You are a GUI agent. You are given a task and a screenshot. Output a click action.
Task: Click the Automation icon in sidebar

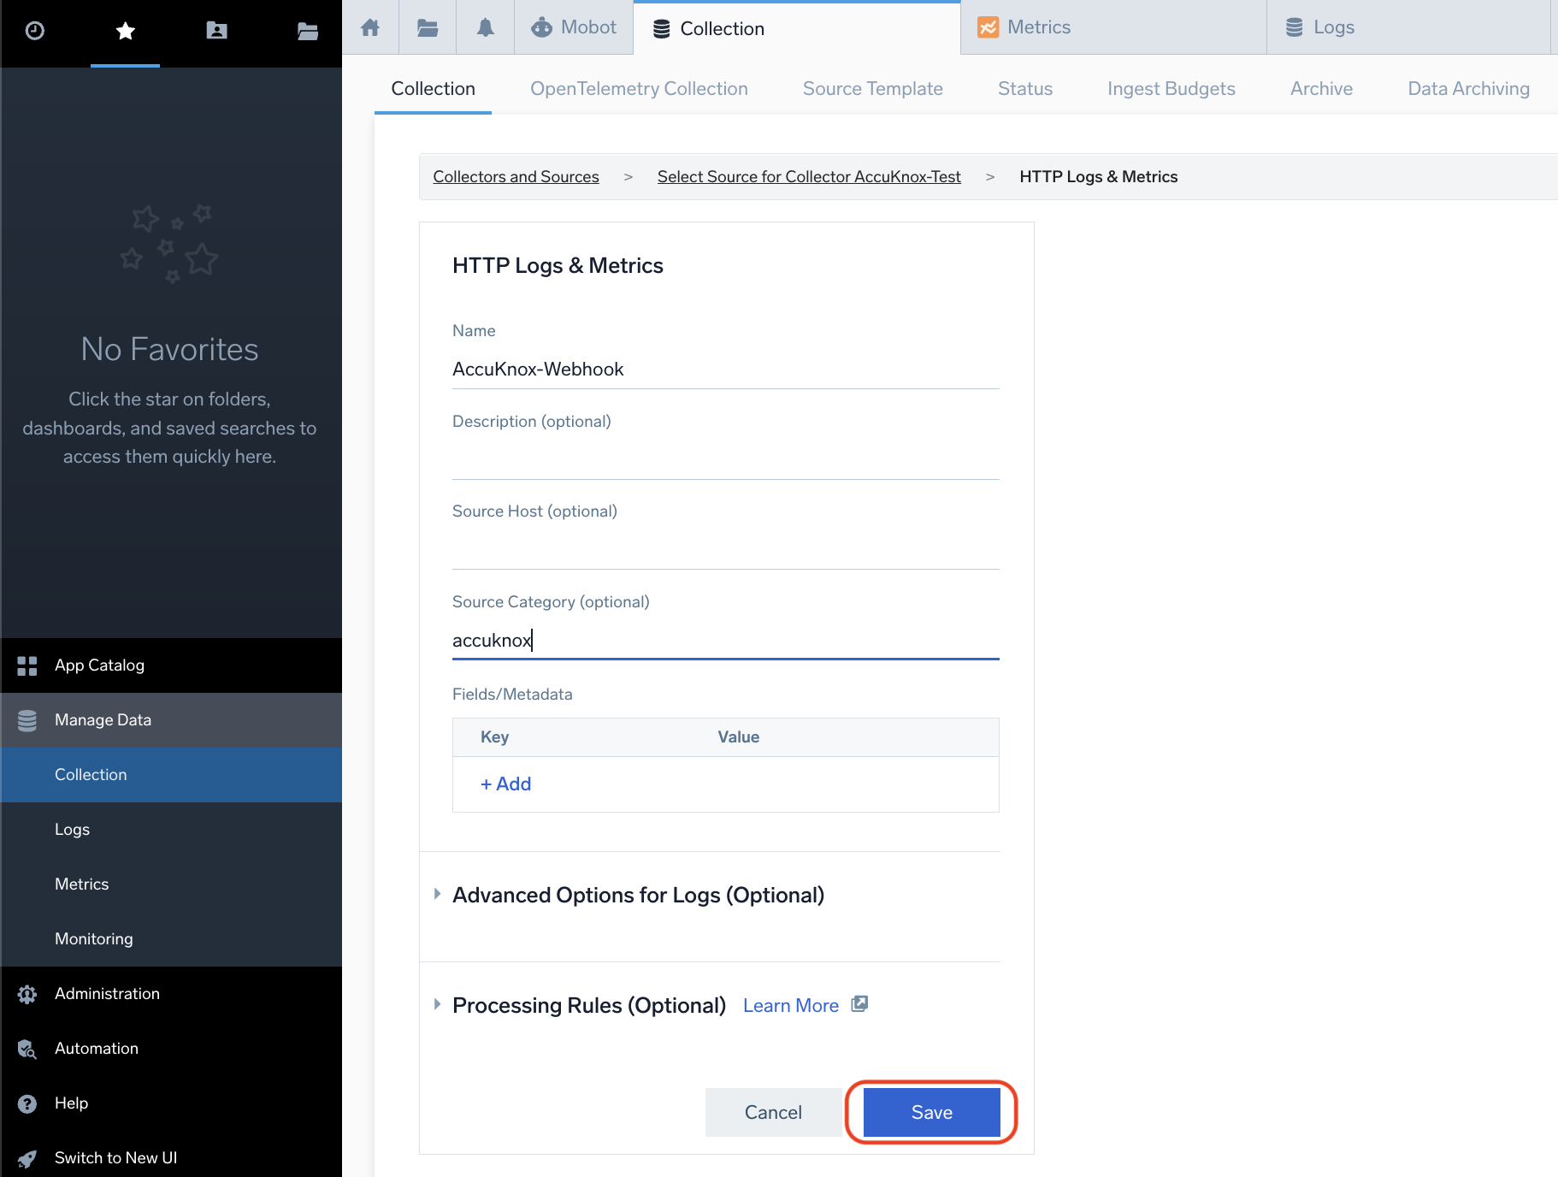[x=27, y=1049]
